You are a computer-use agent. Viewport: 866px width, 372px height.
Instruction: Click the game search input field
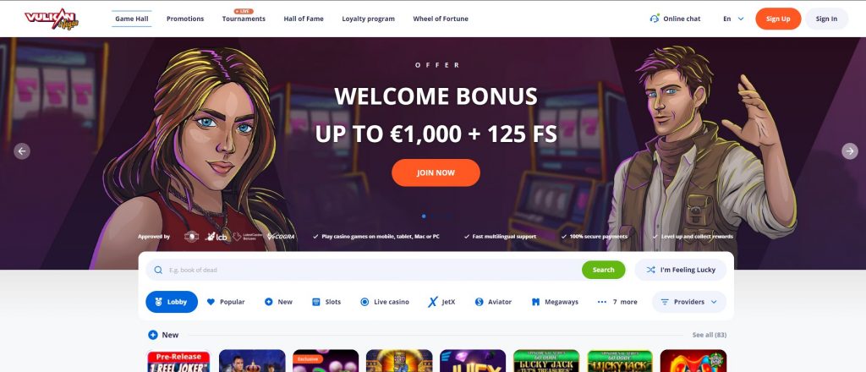pyautogui.click(x=367, y=270)
